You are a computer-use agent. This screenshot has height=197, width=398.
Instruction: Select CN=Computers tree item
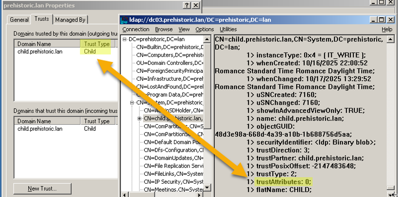point(170,55)
